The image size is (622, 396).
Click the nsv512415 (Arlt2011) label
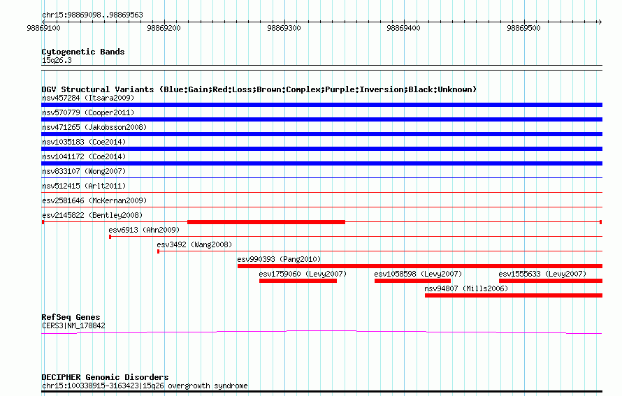coord(84,186)
